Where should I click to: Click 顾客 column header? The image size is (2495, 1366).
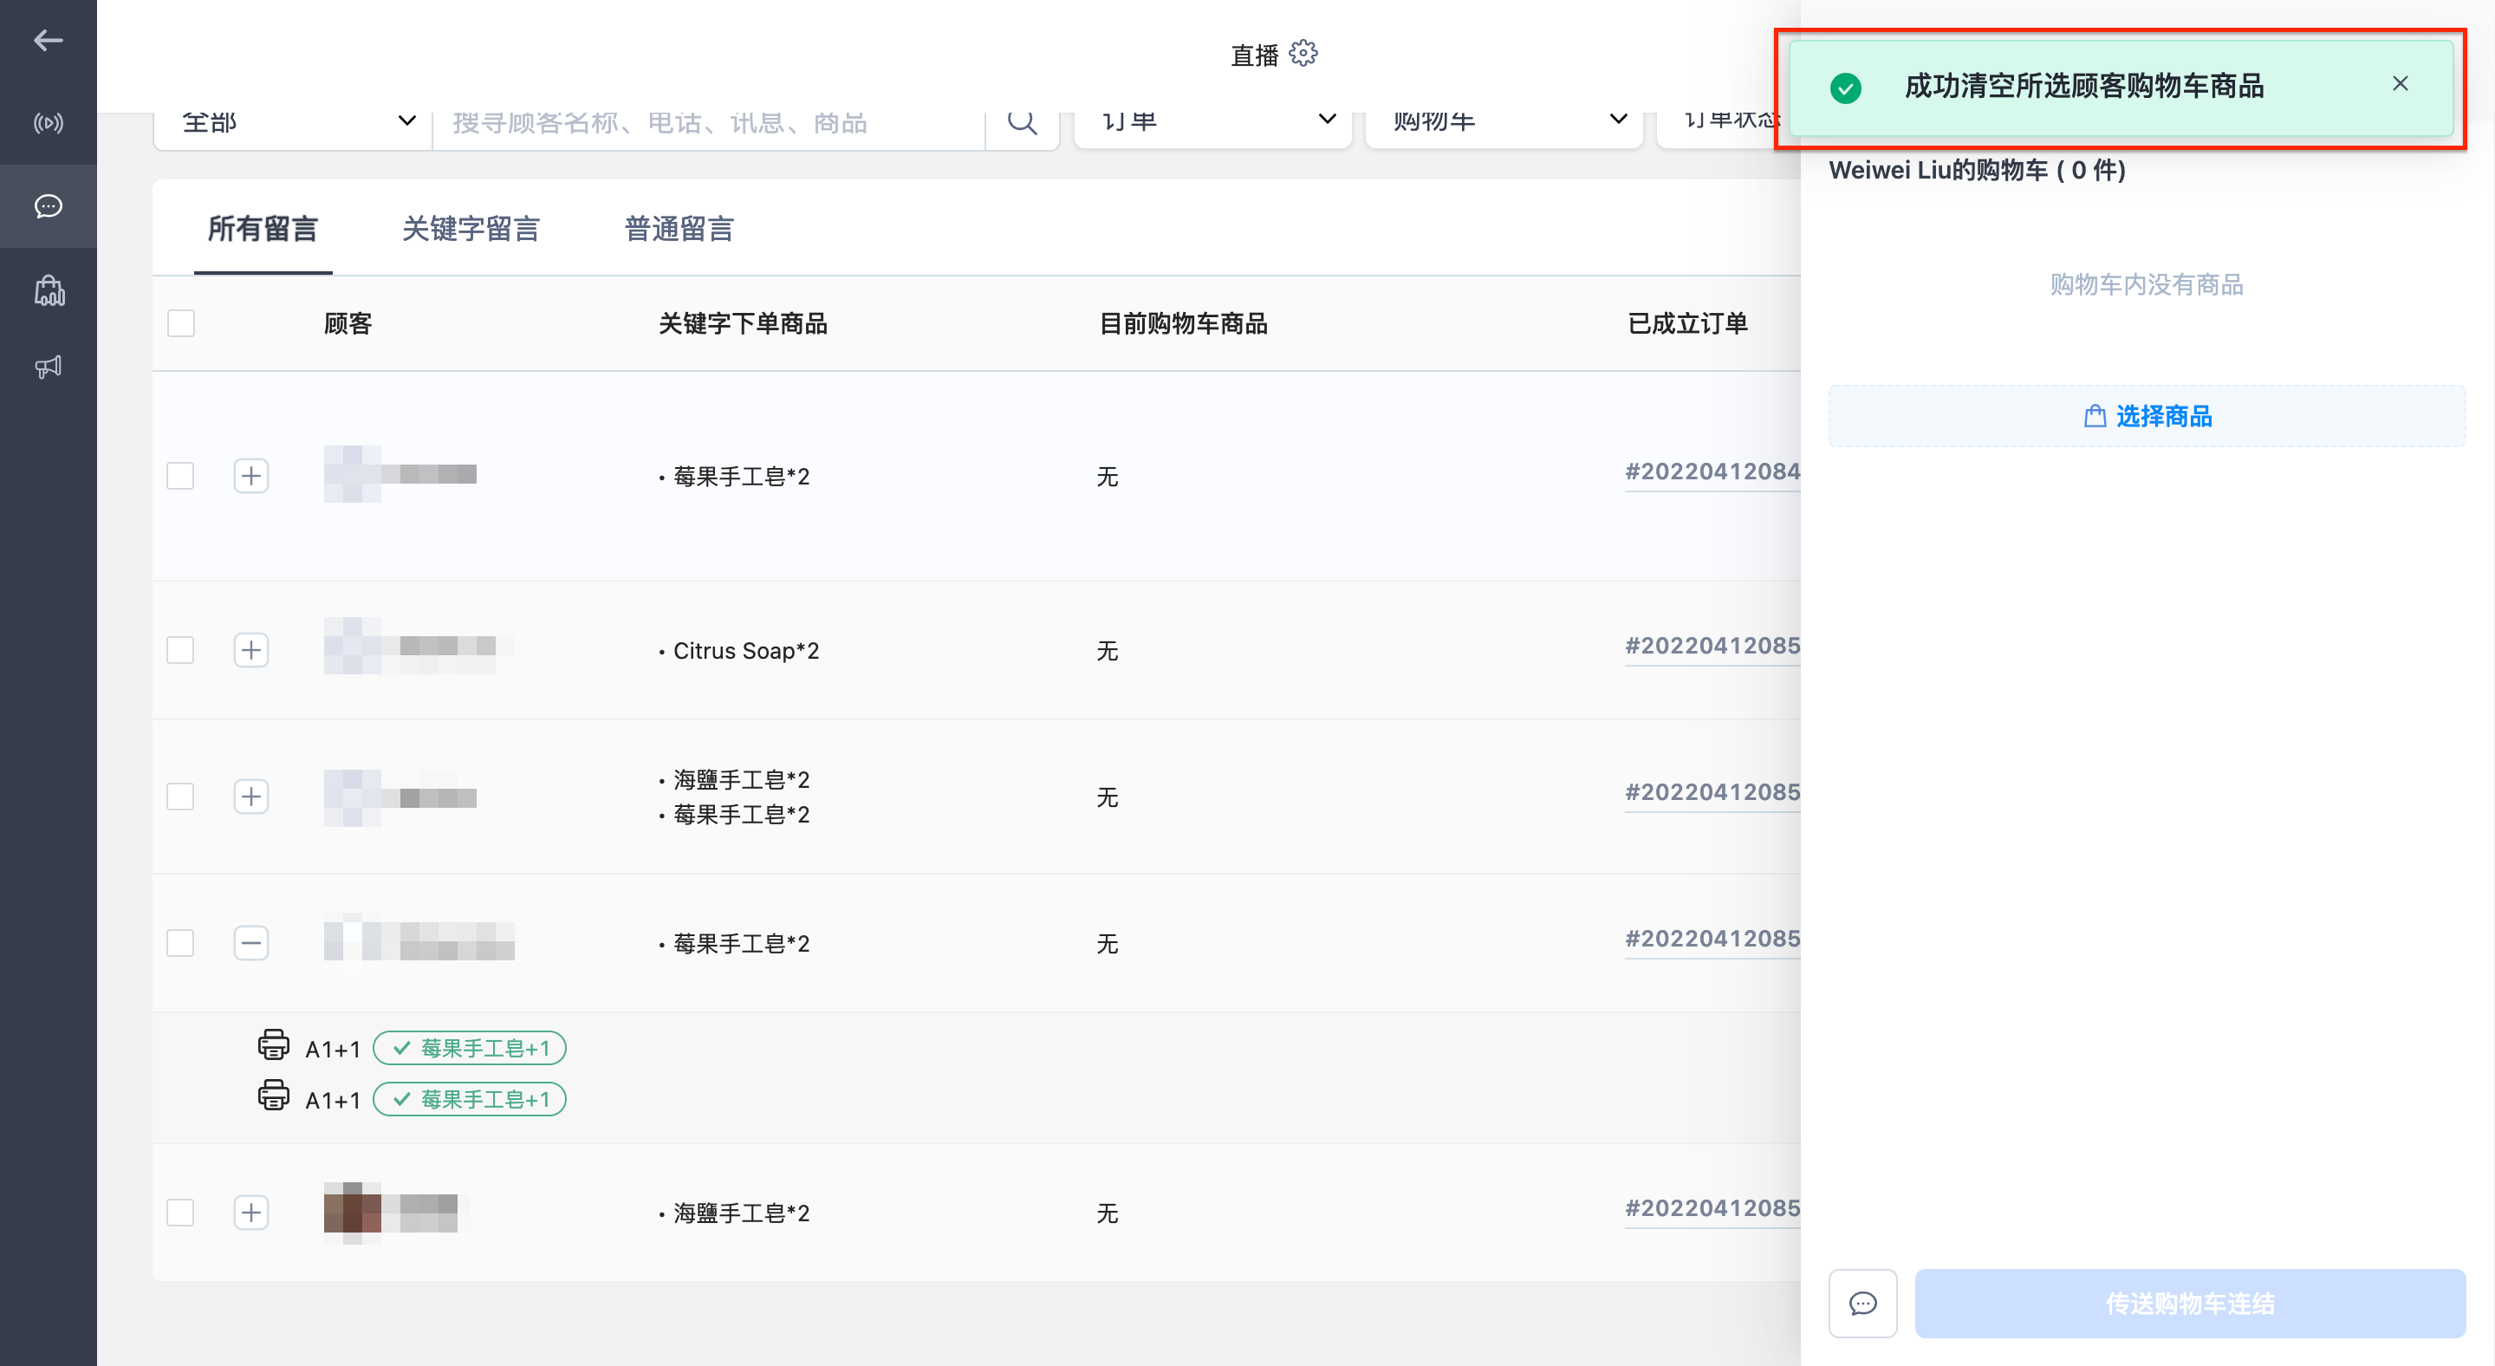(348, 323)
